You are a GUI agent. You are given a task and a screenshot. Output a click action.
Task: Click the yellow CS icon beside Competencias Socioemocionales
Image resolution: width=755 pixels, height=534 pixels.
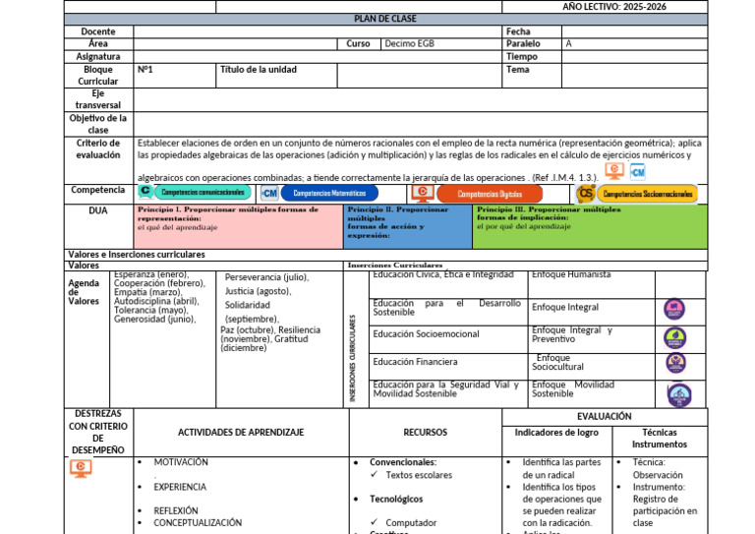pos(586,194)
